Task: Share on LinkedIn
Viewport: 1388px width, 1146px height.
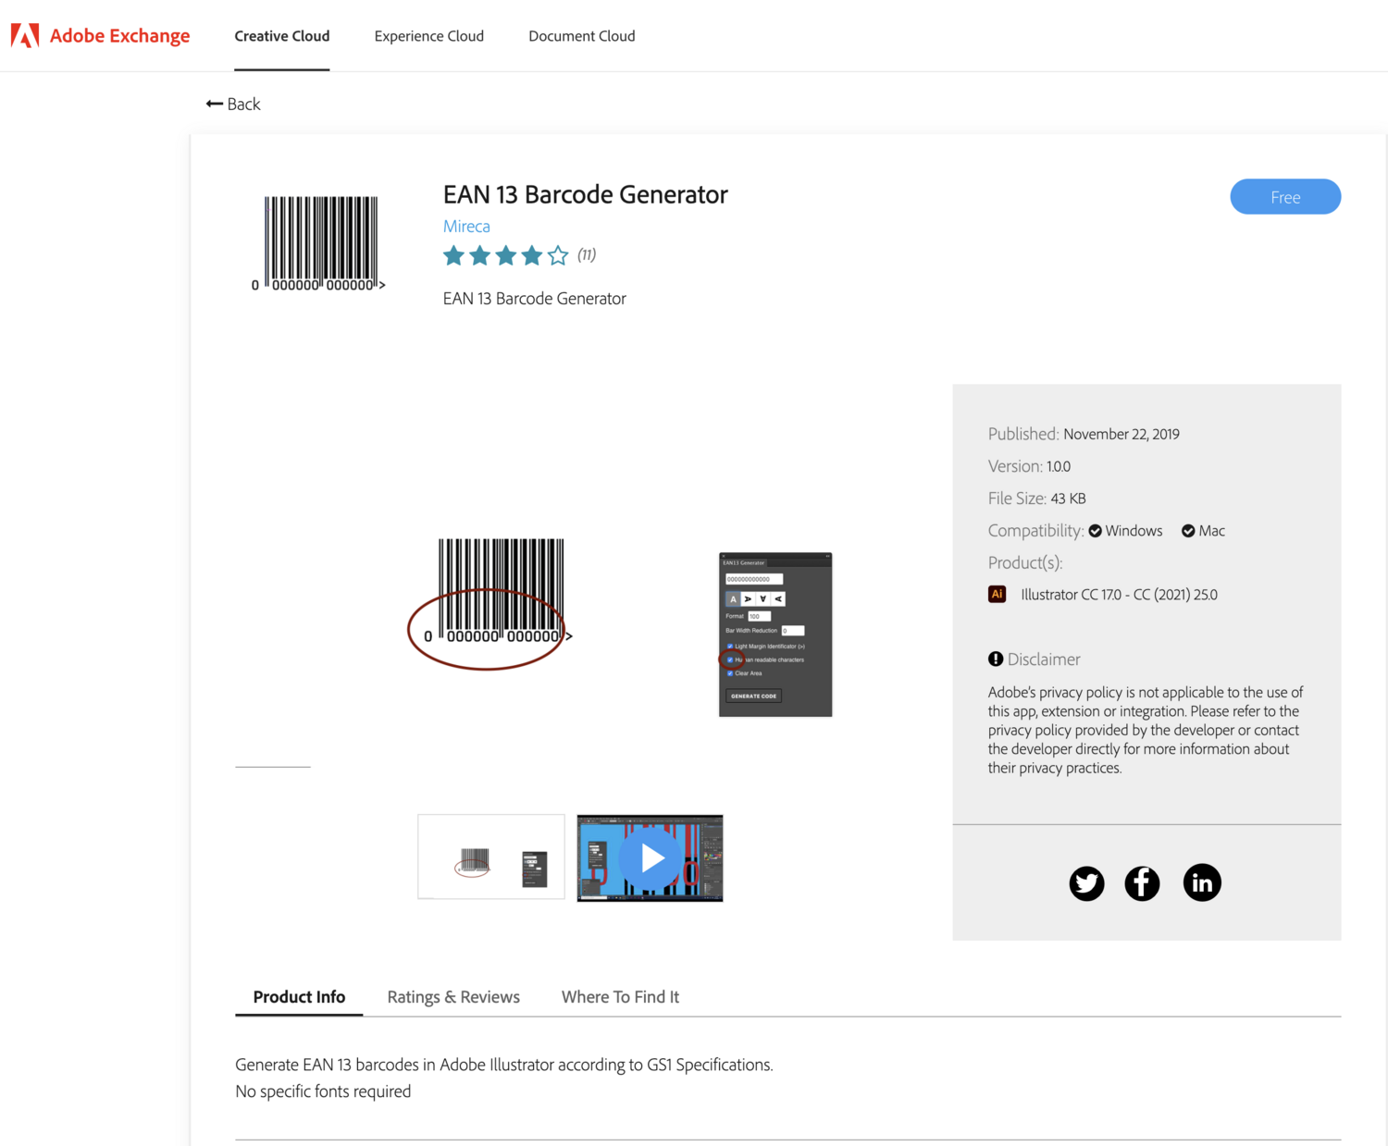Action: (x=1201, y=883)
